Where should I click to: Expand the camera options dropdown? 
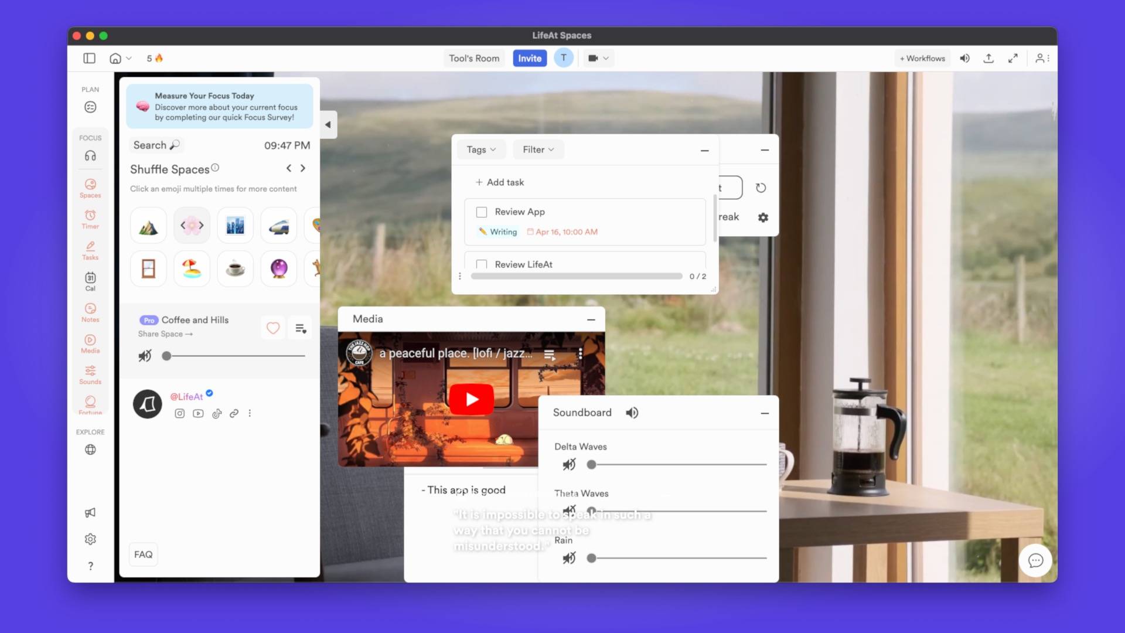click(606, 58)
